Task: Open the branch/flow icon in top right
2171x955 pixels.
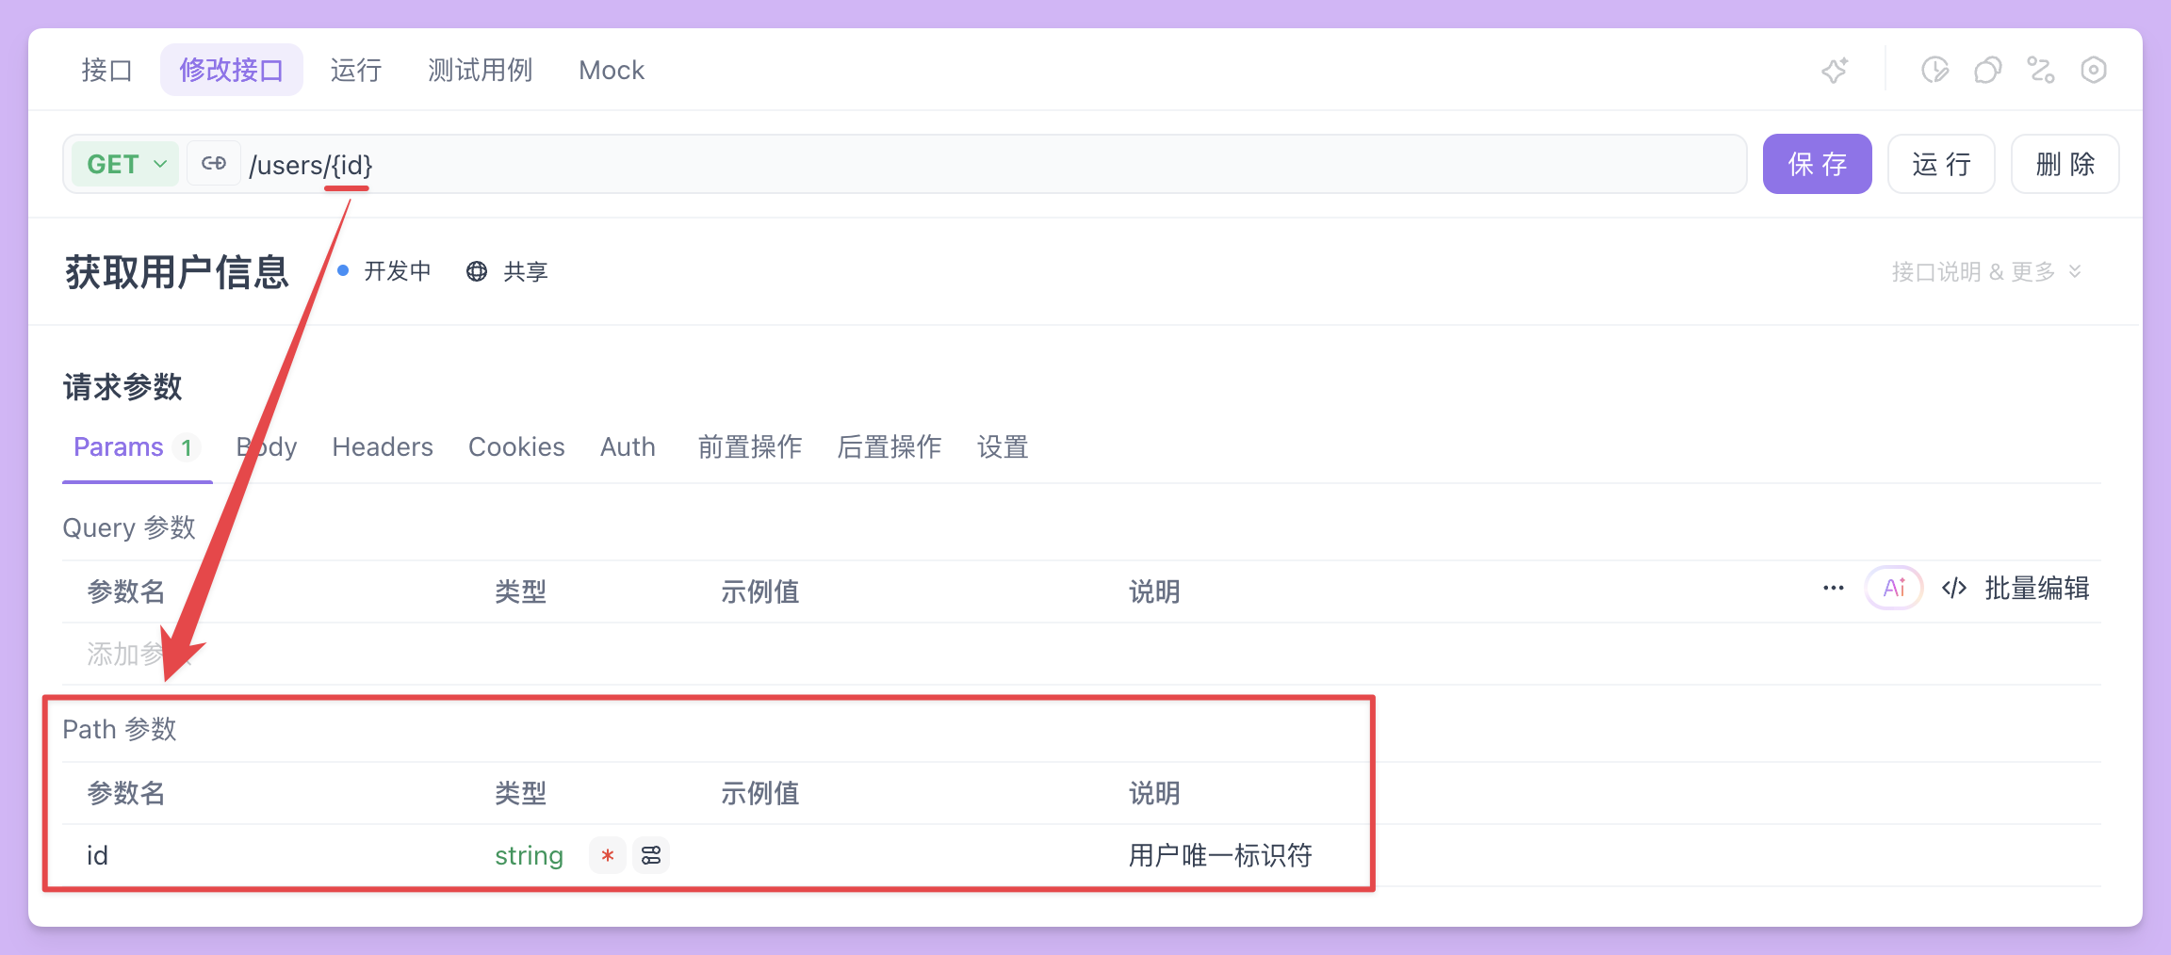Action: click(x=2041, y=70)
